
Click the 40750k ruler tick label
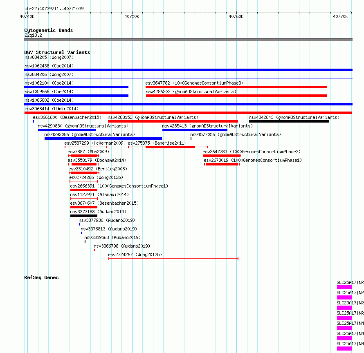[132, 16]
